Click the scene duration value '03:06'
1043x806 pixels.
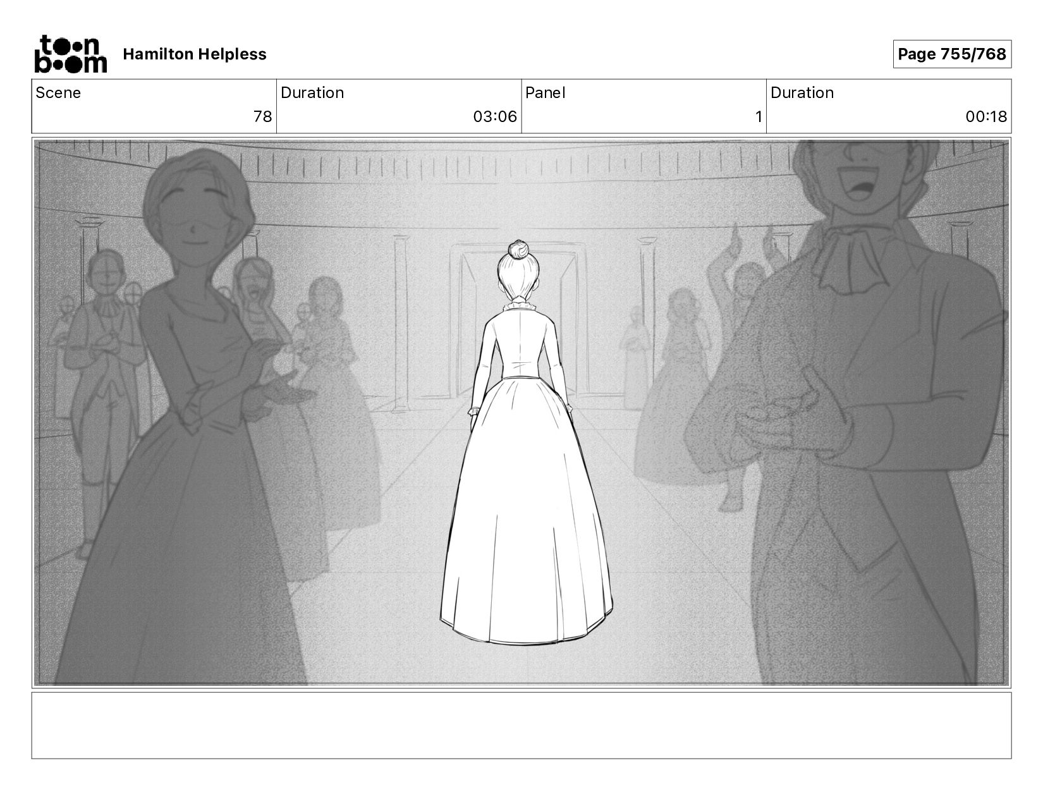click(x=495, y=116)
